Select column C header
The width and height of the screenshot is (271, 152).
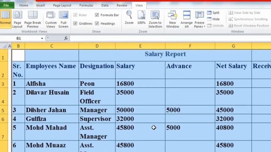tap(52, 46)
